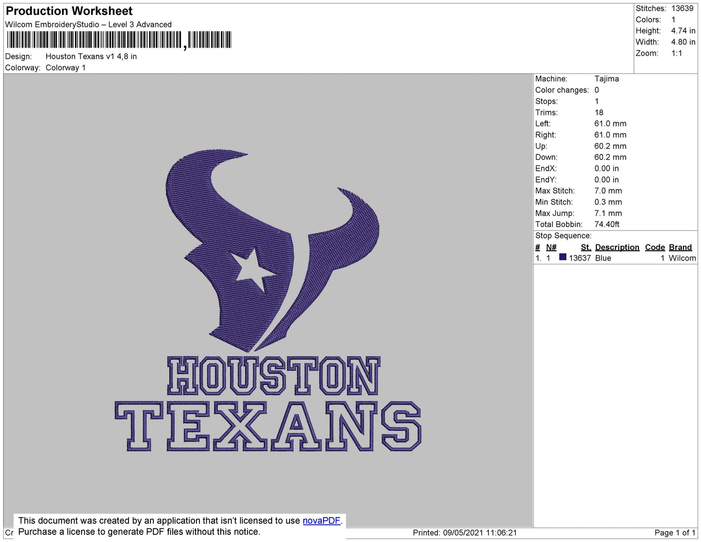The width and height of the screenshot is (701, 542).
Task: Select the Height value '4.74 in'
Action: tap(683, 31)
